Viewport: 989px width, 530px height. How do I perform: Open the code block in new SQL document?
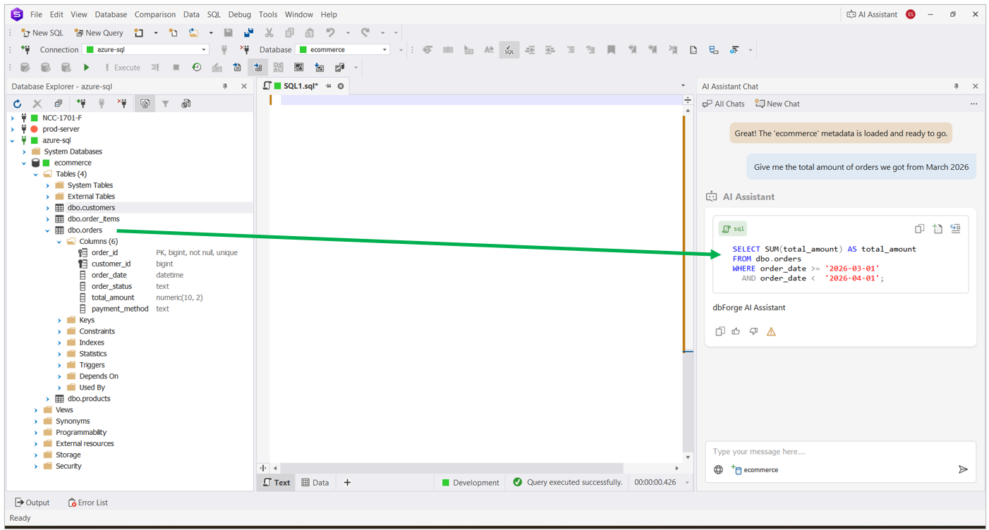click(x=938, y=228)
